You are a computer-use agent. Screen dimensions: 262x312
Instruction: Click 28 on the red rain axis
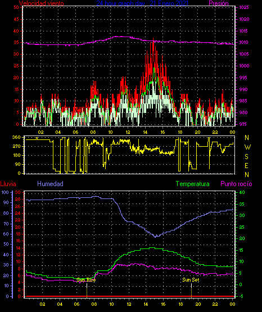click(x=18, y=200)
